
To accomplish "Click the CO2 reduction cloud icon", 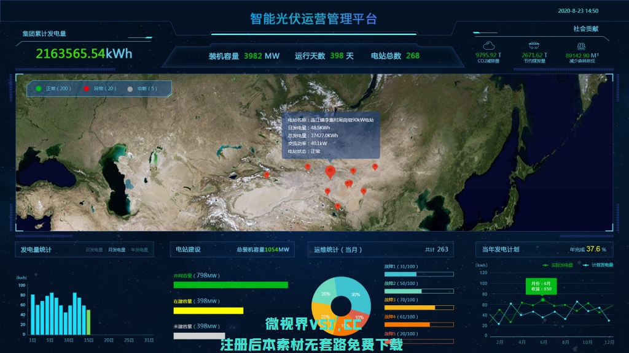I will [489, 45].
